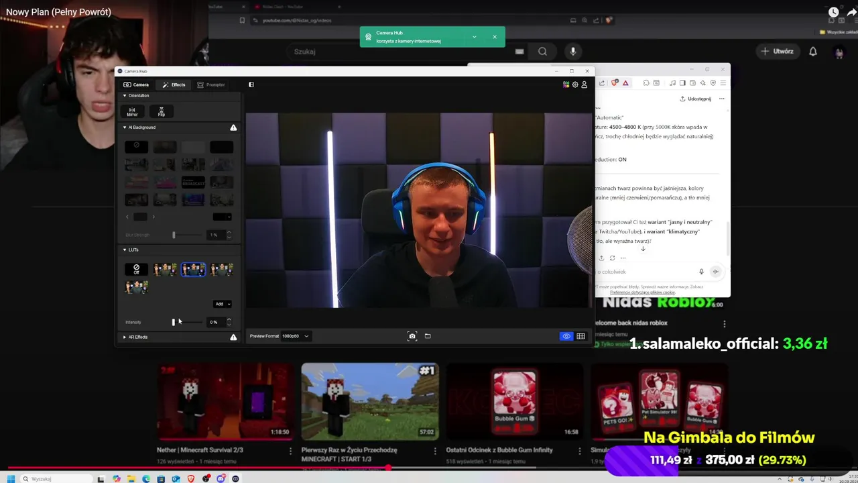Viewport: 858px width, 483px height.
Task: Click browser address bar youtube.com
Action: tap(297, 21)
